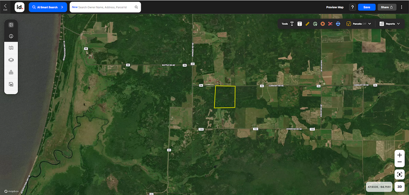Launch AI Smart Search
Viewport: 409px width, 195px height.
48,7
